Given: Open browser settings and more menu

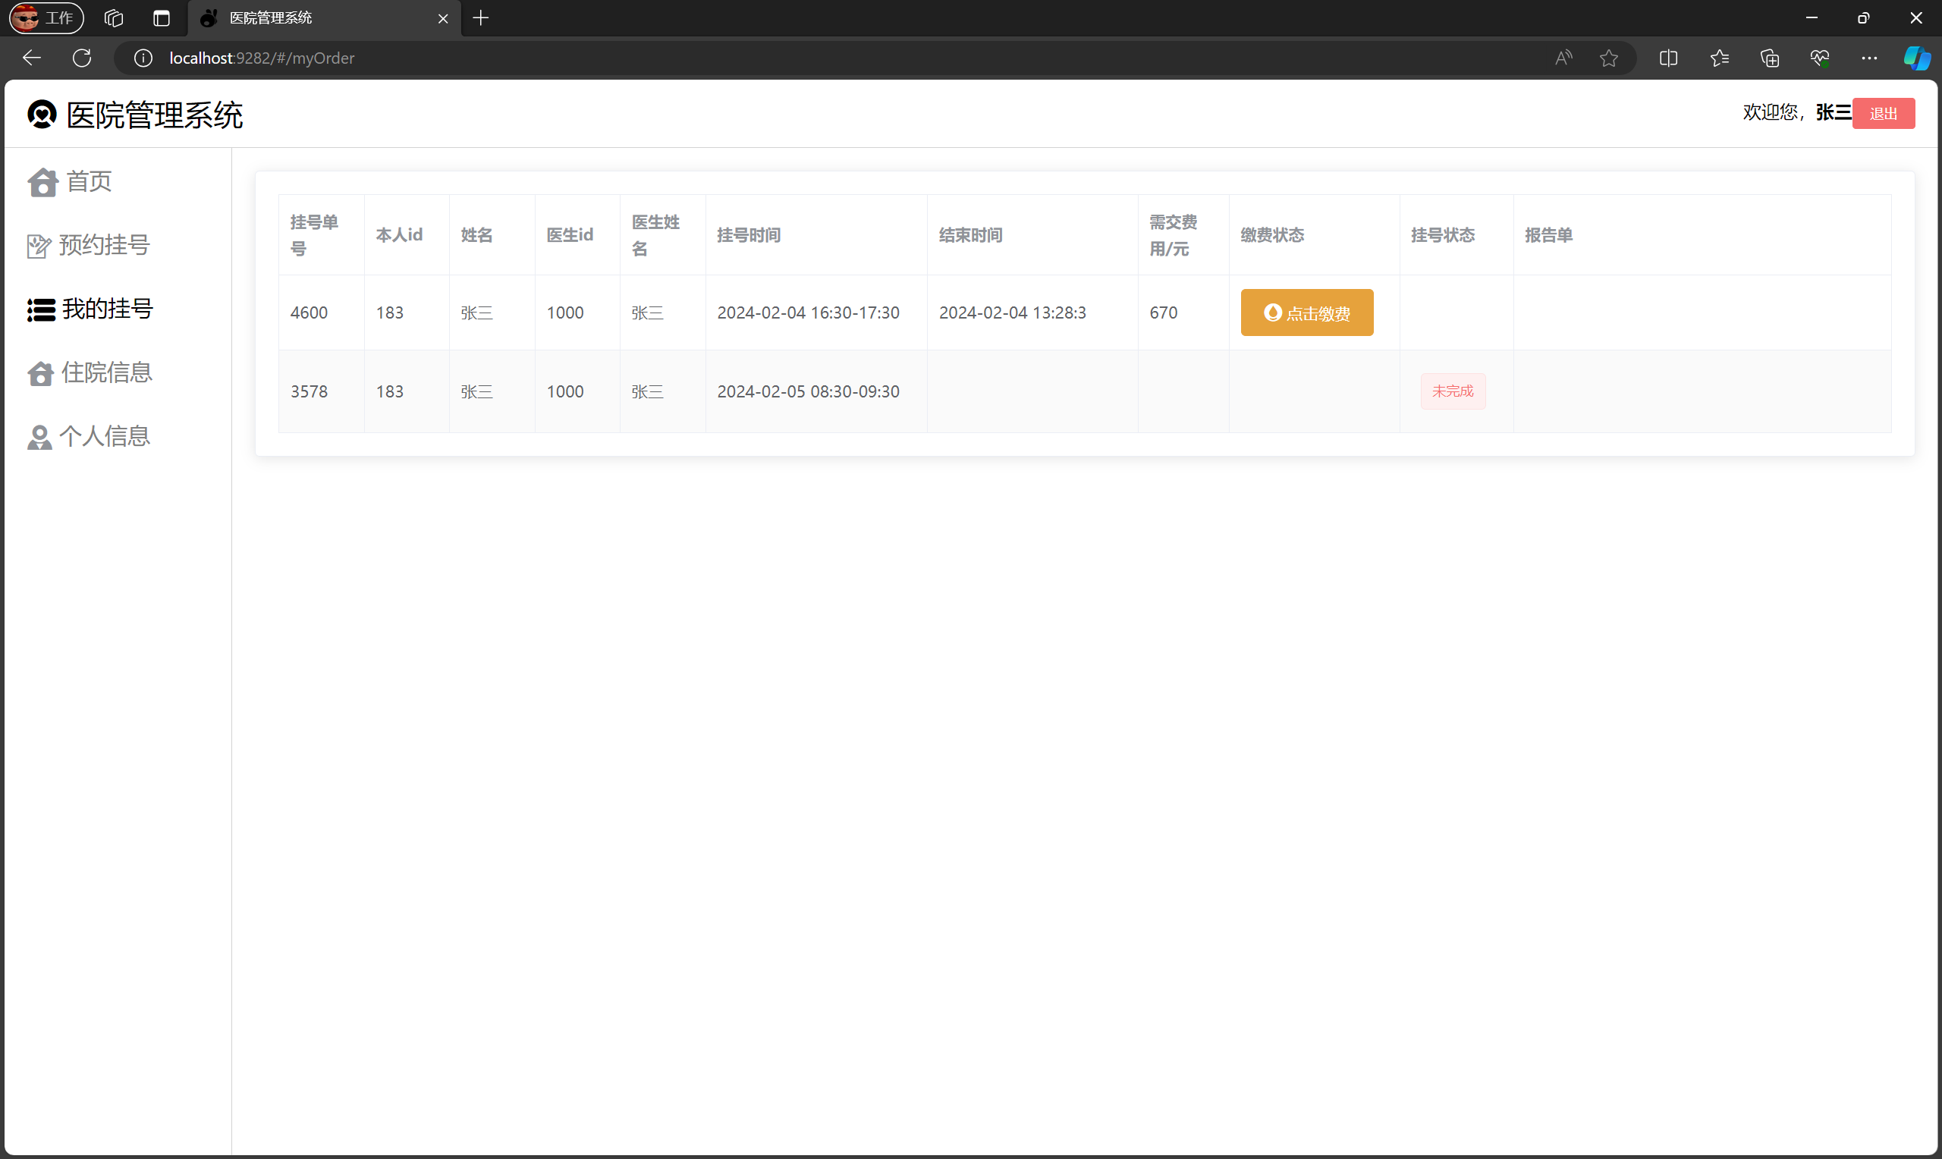Looking at the screenshot, I should pyautogui.click(x=1868, y=58).
